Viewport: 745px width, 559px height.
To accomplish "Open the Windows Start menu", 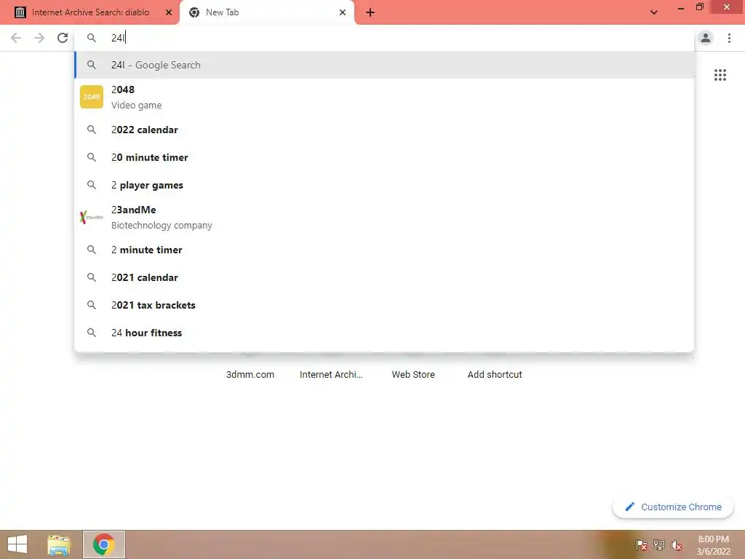I will [17, 544].
